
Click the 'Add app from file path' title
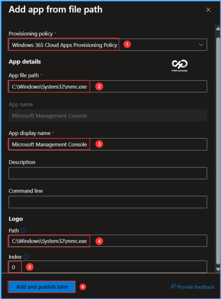click(x=56, y=10)
